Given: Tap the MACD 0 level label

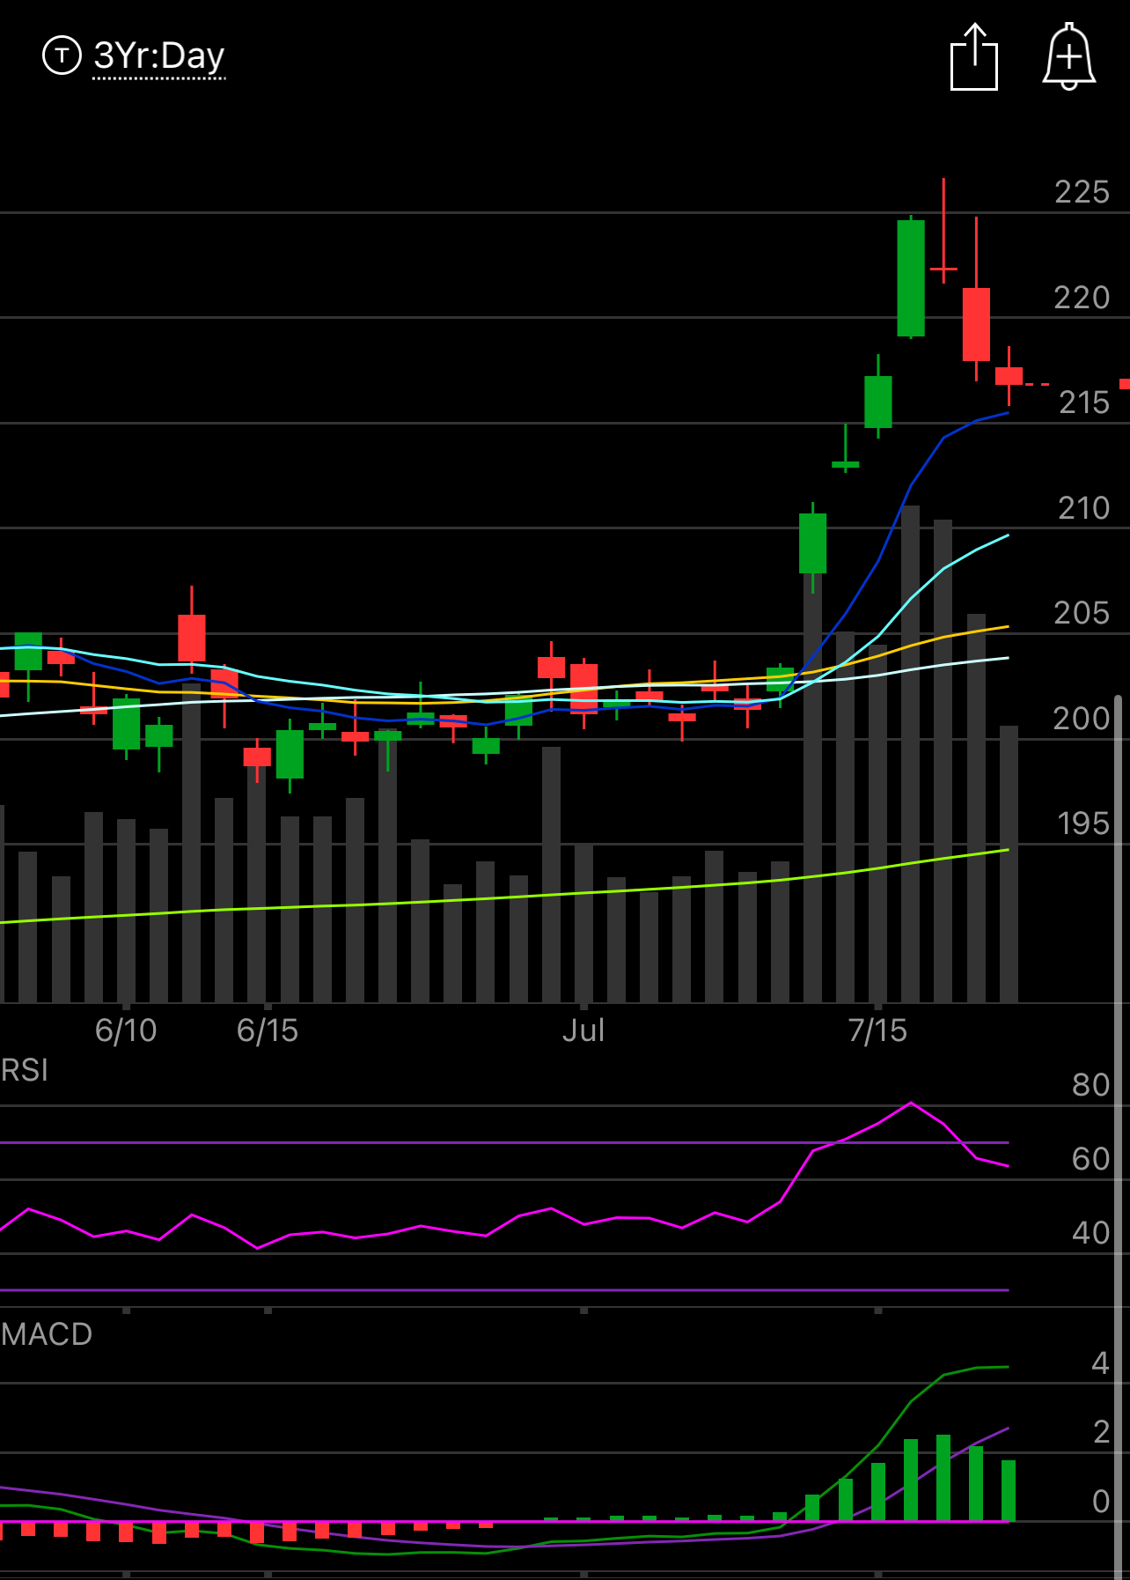Looking at the screenshot, I should pyautogui.click(x=1100, y=1502).
